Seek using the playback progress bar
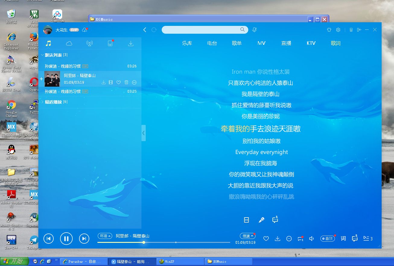The height and width of the screenshot is (266, 394). click(x=164, y=242)
